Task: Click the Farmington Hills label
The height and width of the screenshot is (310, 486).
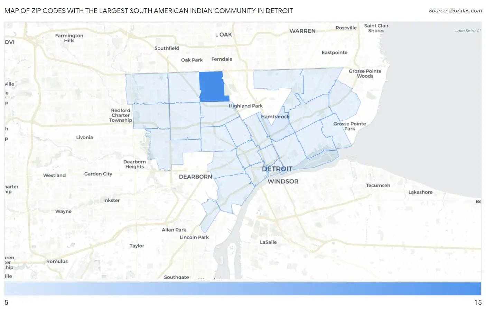Action: tap(69, 38)
